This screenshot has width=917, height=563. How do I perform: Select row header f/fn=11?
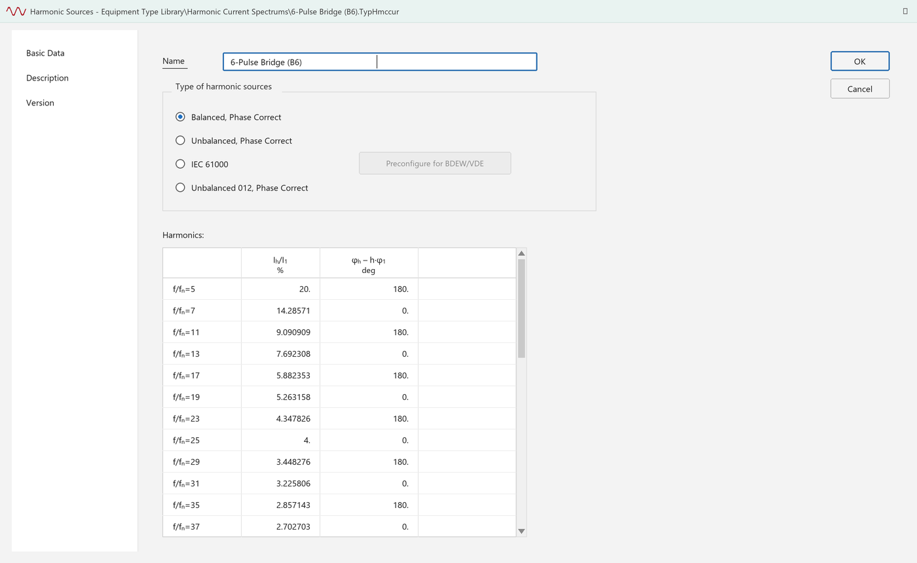click(202, 332)
